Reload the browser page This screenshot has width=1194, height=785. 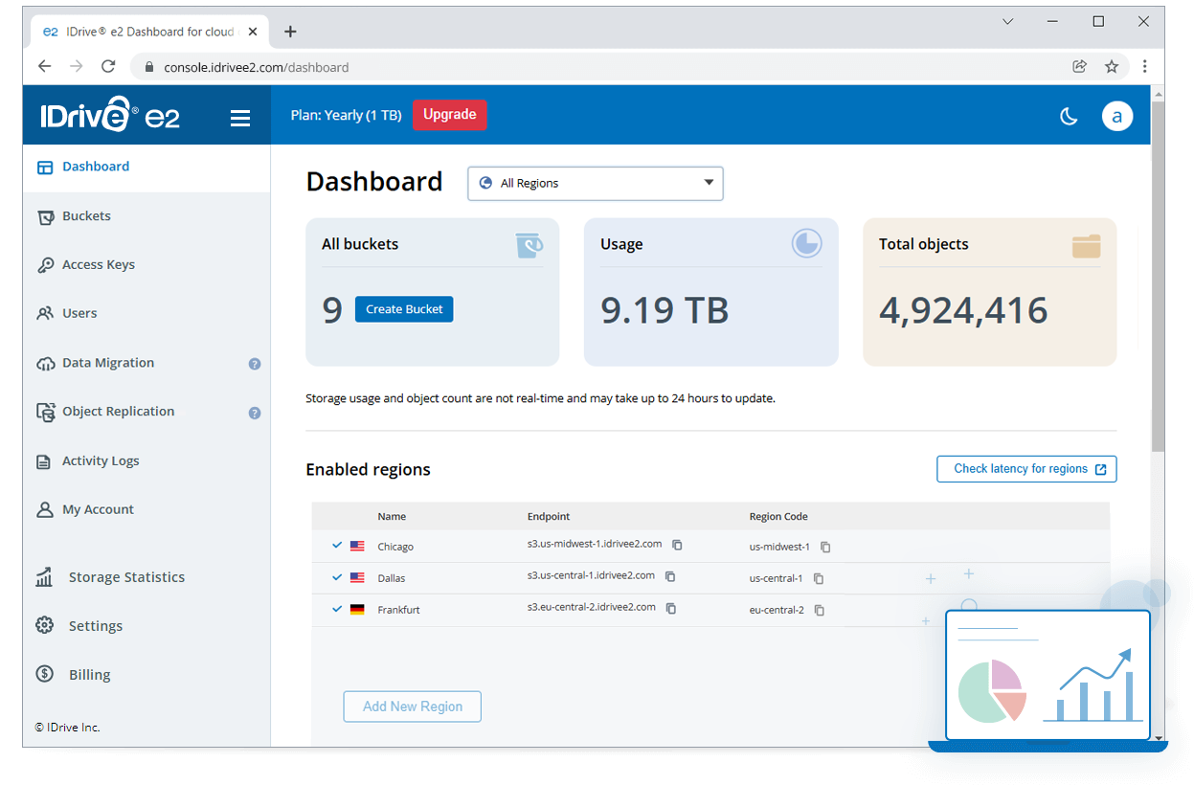pyautogui.click(x=108, y=67)
